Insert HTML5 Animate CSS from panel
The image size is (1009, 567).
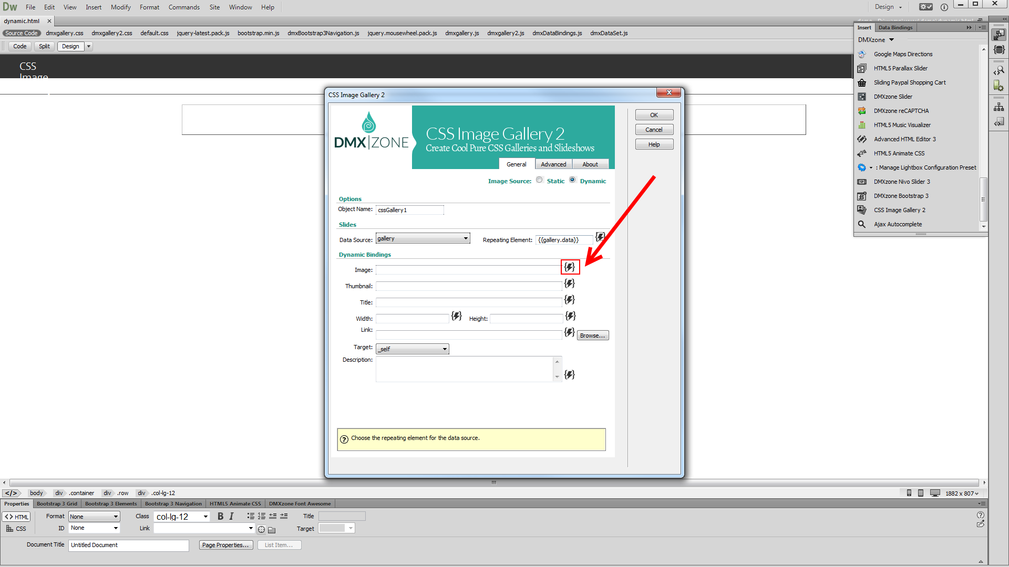point(899,153)
